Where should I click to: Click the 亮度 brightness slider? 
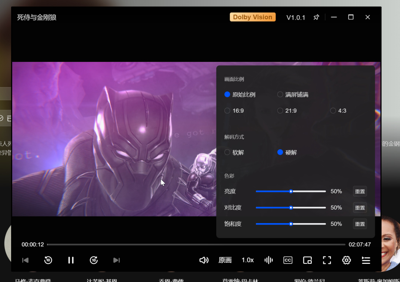[291, 192]
